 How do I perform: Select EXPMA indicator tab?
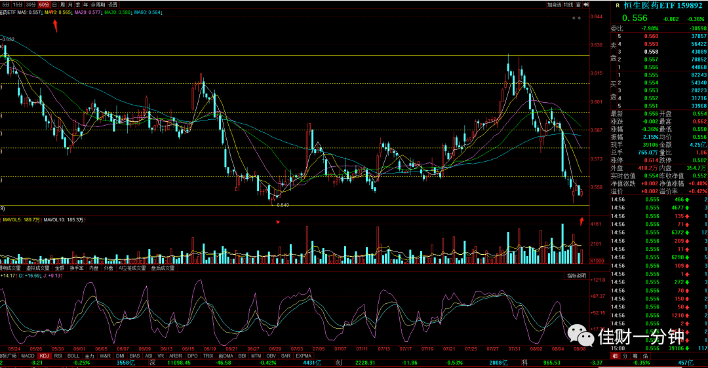304,356
